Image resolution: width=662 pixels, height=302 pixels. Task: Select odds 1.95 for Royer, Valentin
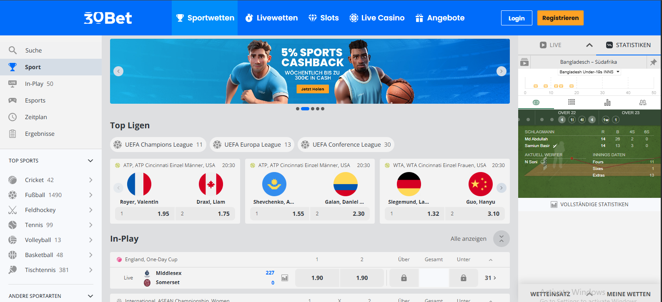pyautogui.click(x=145, y=214)
